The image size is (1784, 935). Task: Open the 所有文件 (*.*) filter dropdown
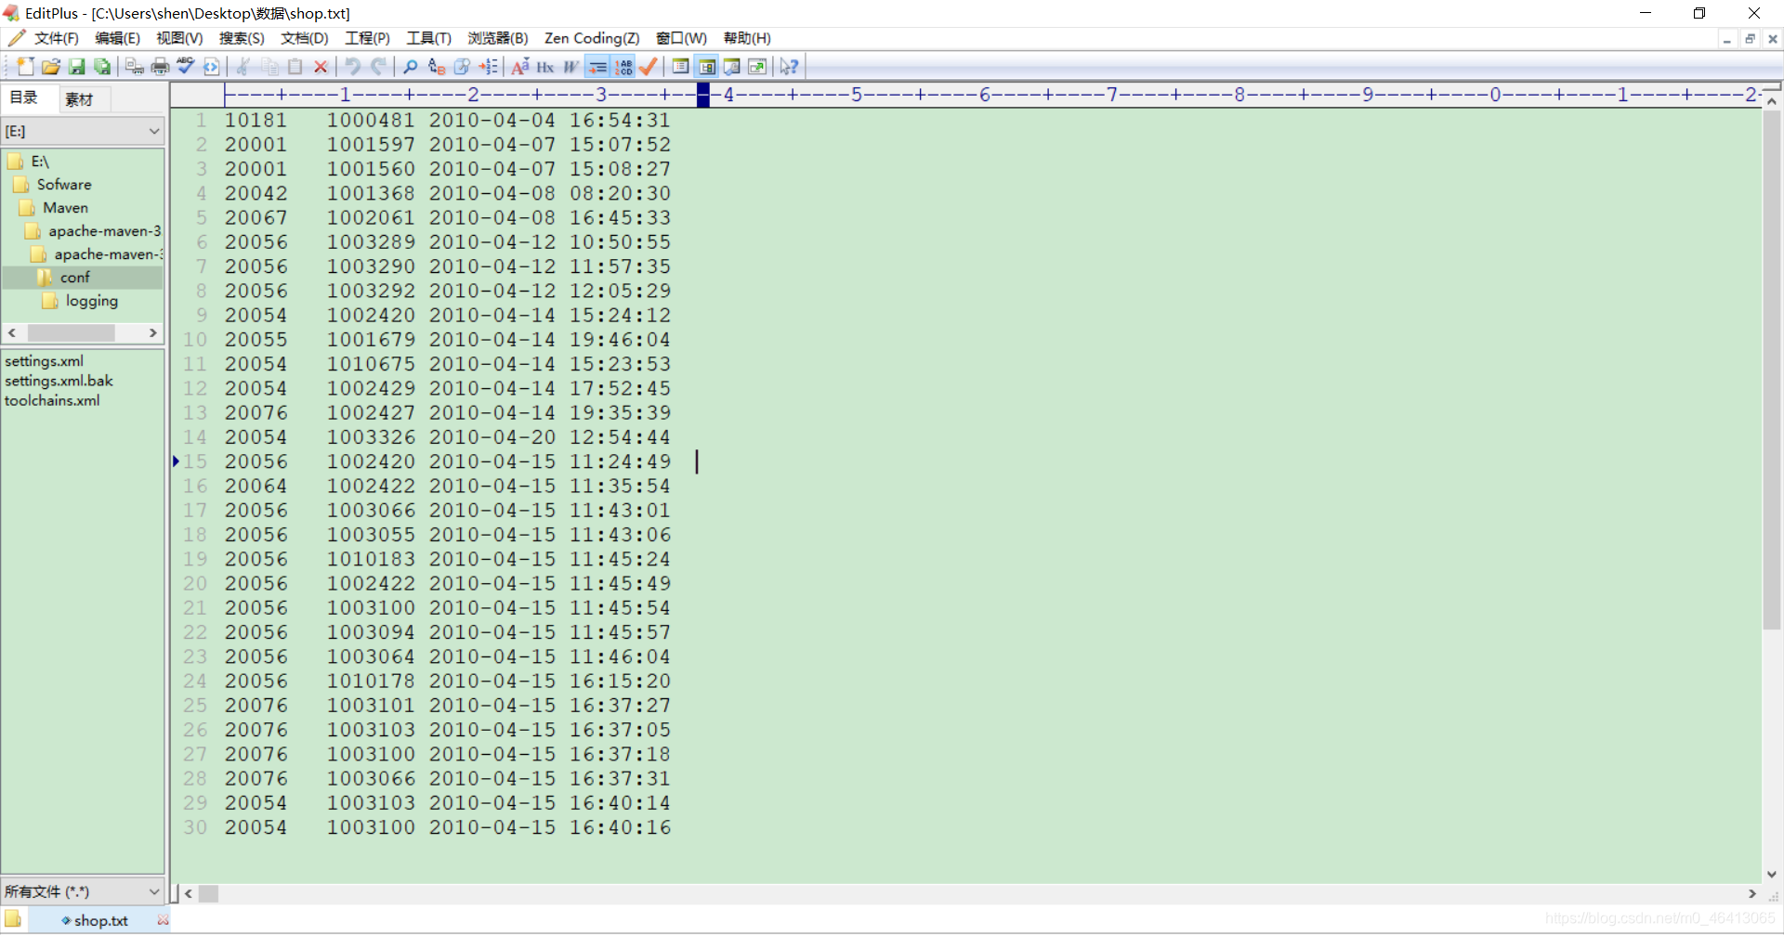coord(83,891)
